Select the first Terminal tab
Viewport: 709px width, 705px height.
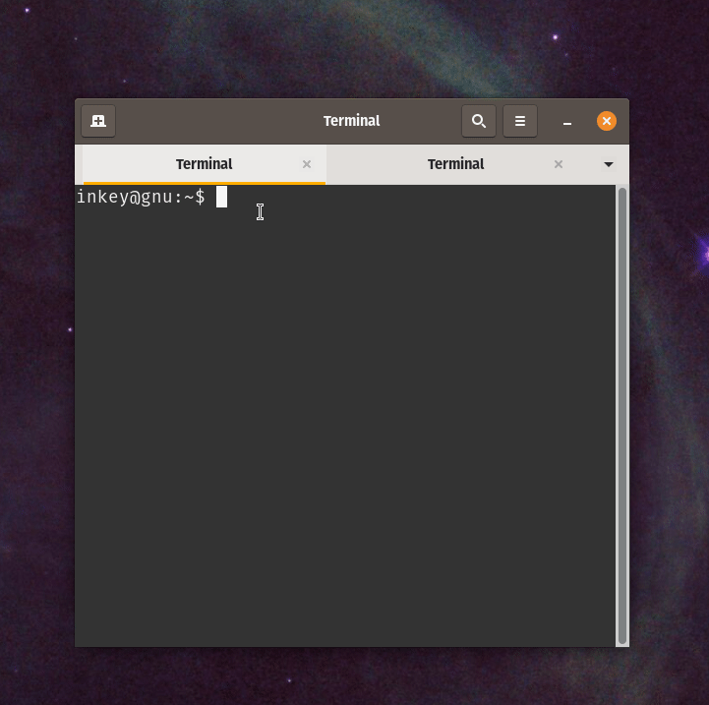tap(205, 164)
